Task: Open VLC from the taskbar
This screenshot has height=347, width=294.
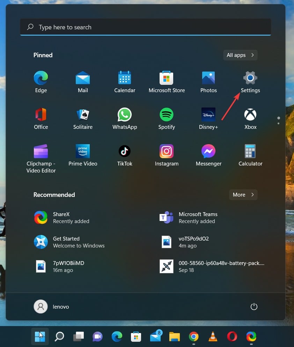Action: (213, 336)
